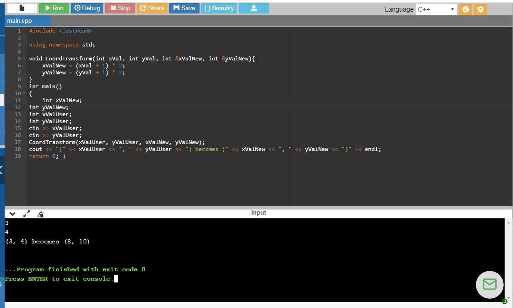Switch to the main.cpp tab
513x308 pixels.
coord(20,21)
